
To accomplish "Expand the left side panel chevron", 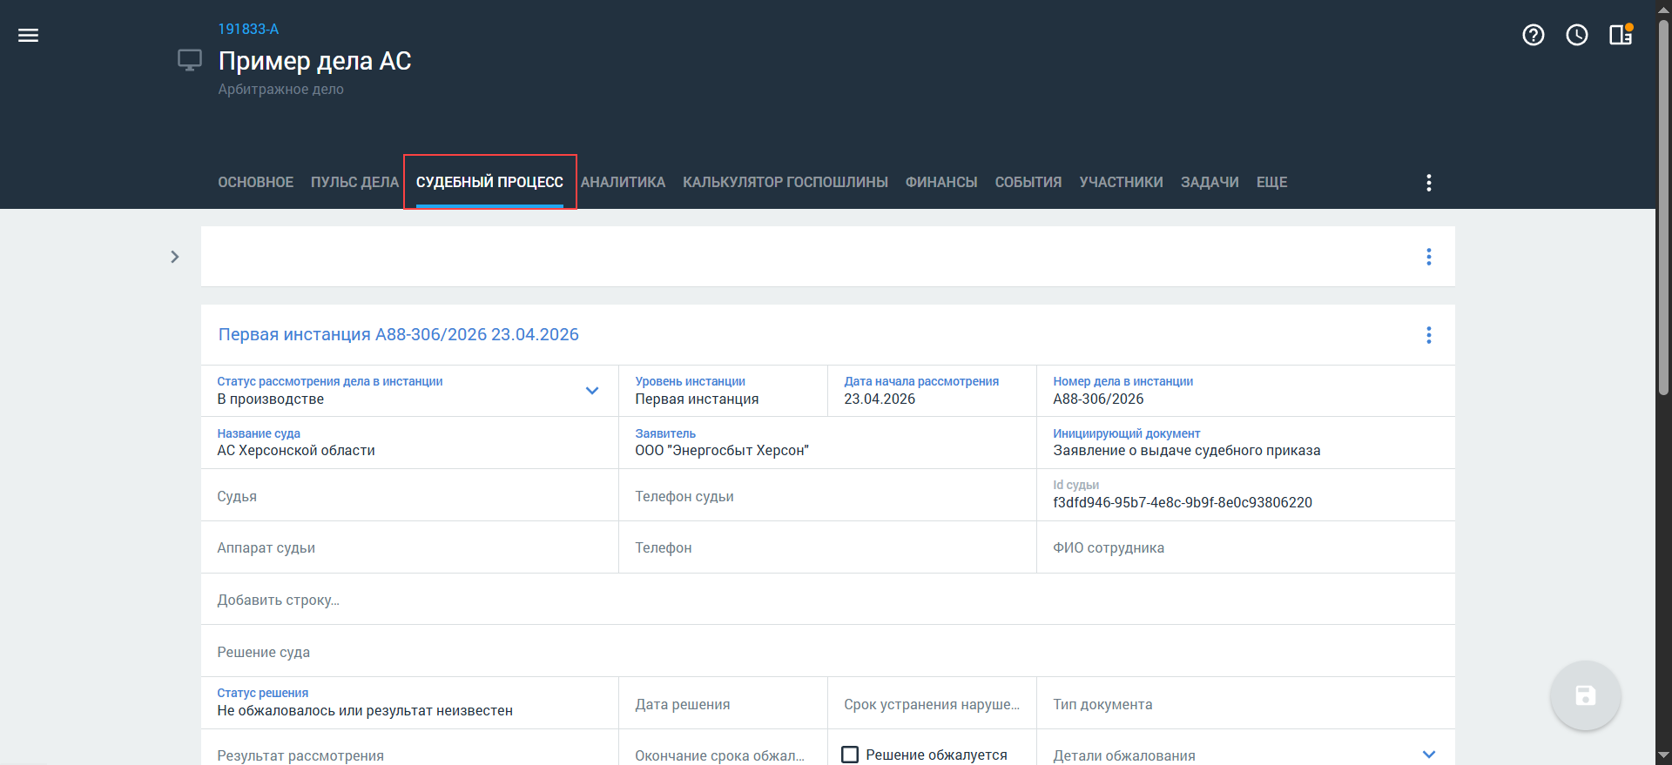I will click(x=175, y=257).
